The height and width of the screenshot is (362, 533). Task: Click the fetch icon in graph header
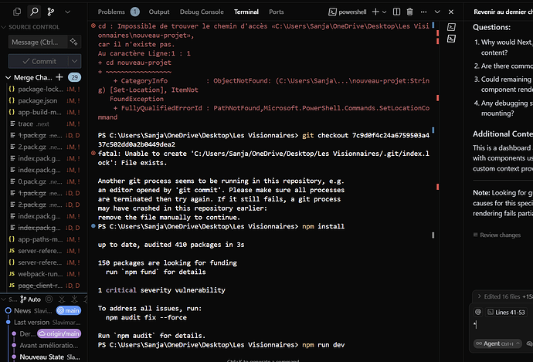pos(62,299)
